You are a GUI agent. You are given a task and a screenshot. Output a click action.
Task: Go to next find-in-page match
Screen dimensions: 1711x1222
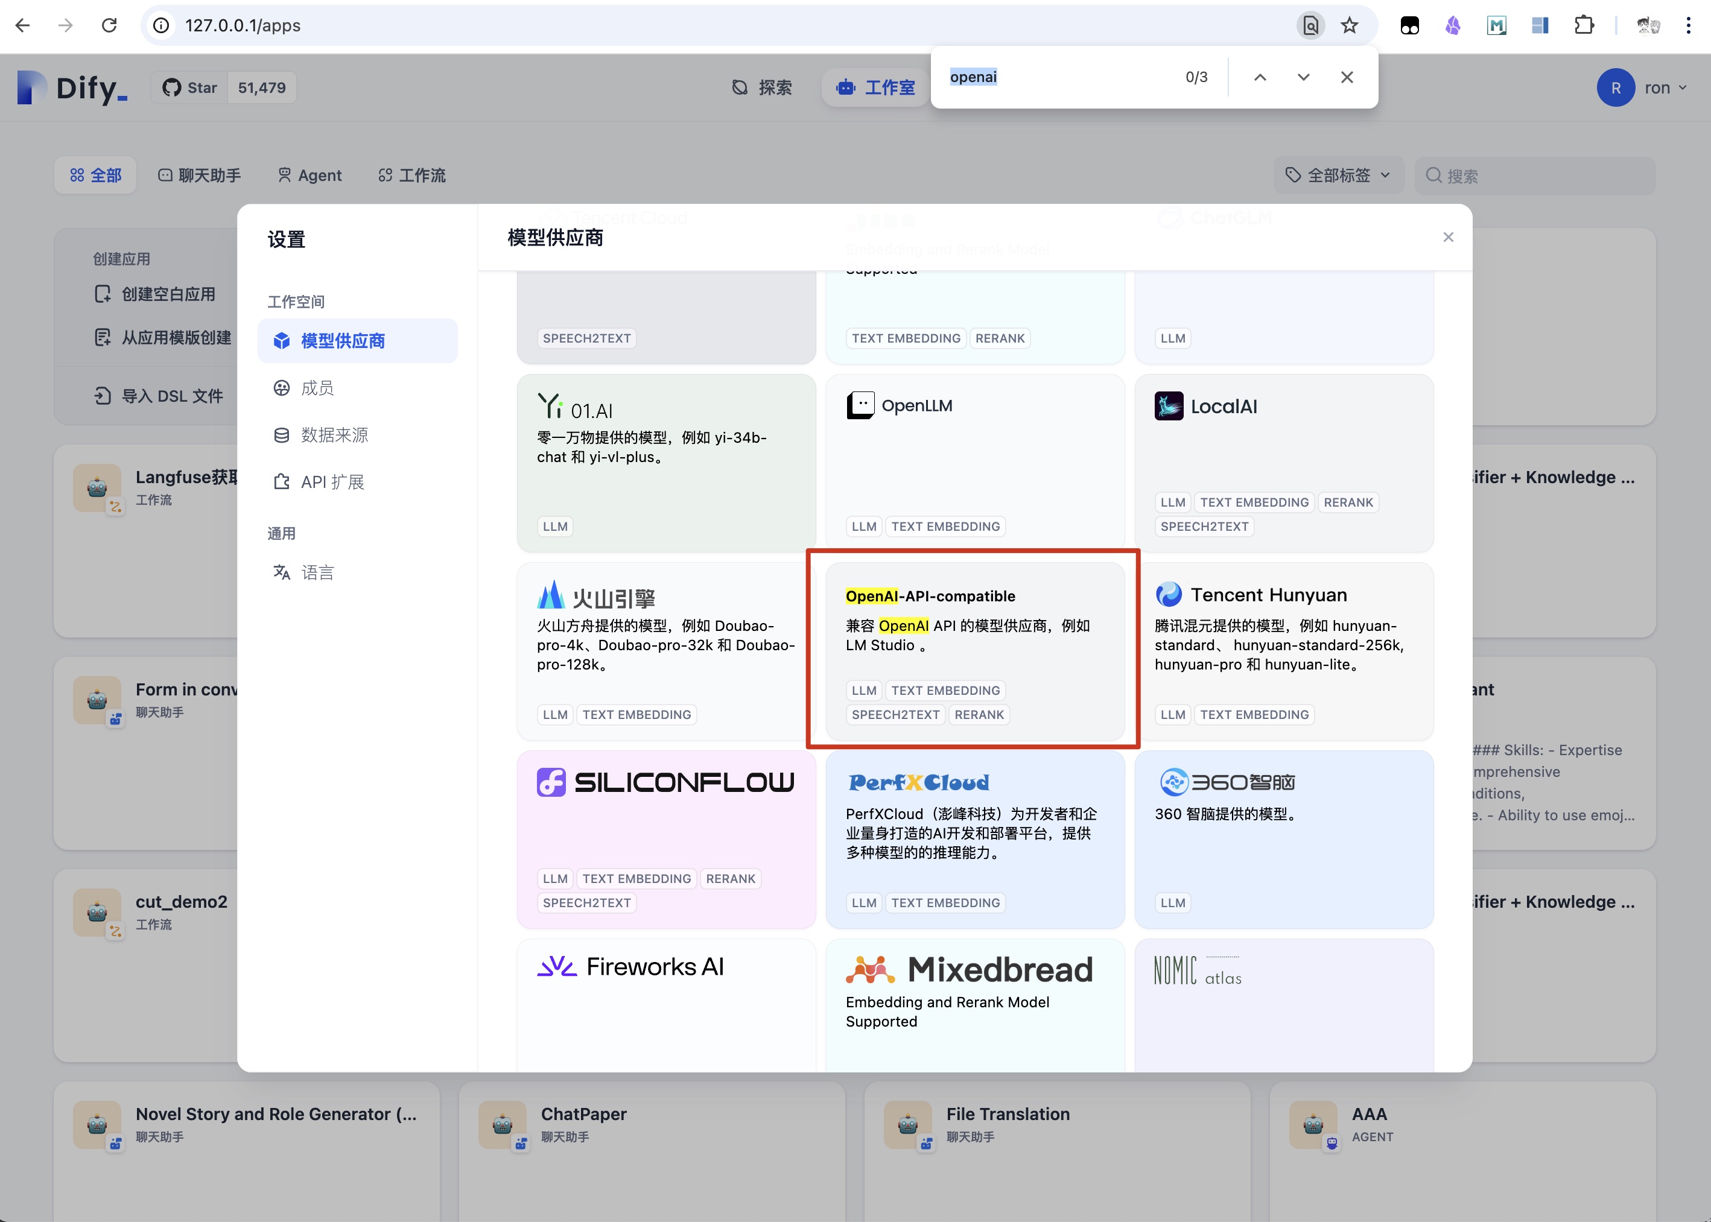(1304, 77)
